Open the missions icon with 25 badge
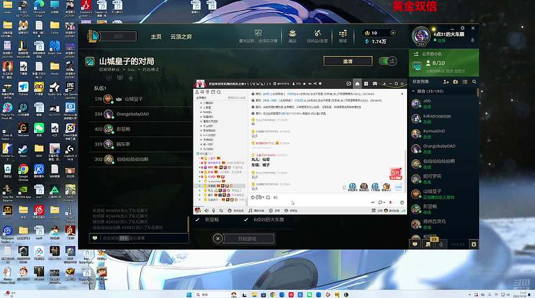 pyautogui.click(x=428, y=244)
